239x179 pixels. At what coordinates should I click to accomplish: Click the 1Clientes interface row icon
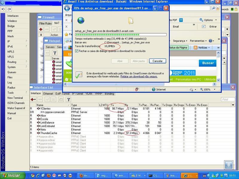pyautogui.click(x=38, y=109)
